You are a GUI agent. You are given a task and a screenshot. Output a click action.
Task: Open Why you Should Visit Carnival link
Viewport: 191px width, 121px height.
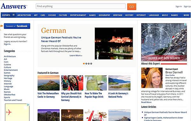pyautogui.click(x=71, y=97)
